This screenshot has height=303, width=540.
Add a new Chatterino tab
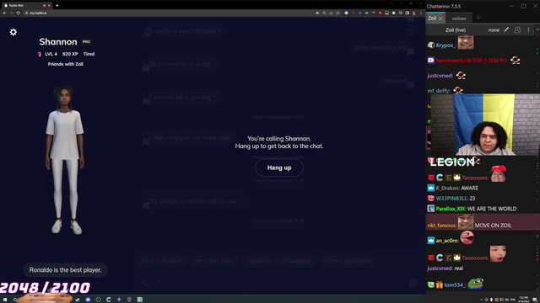point(478,18)
